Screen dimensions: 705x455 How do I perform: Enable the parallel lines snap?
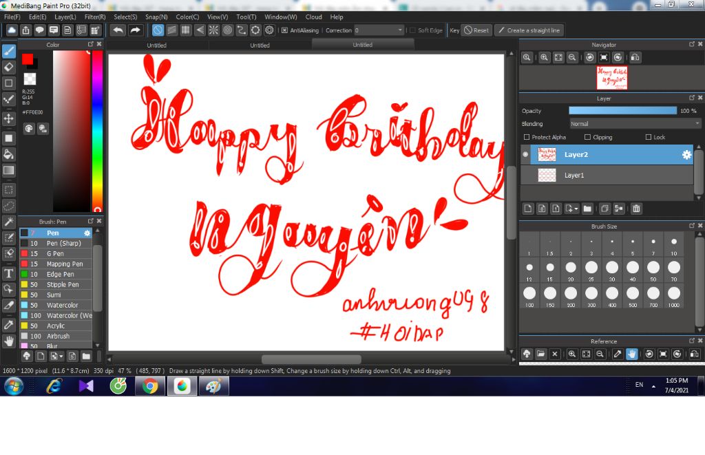[x=171, y=30]
